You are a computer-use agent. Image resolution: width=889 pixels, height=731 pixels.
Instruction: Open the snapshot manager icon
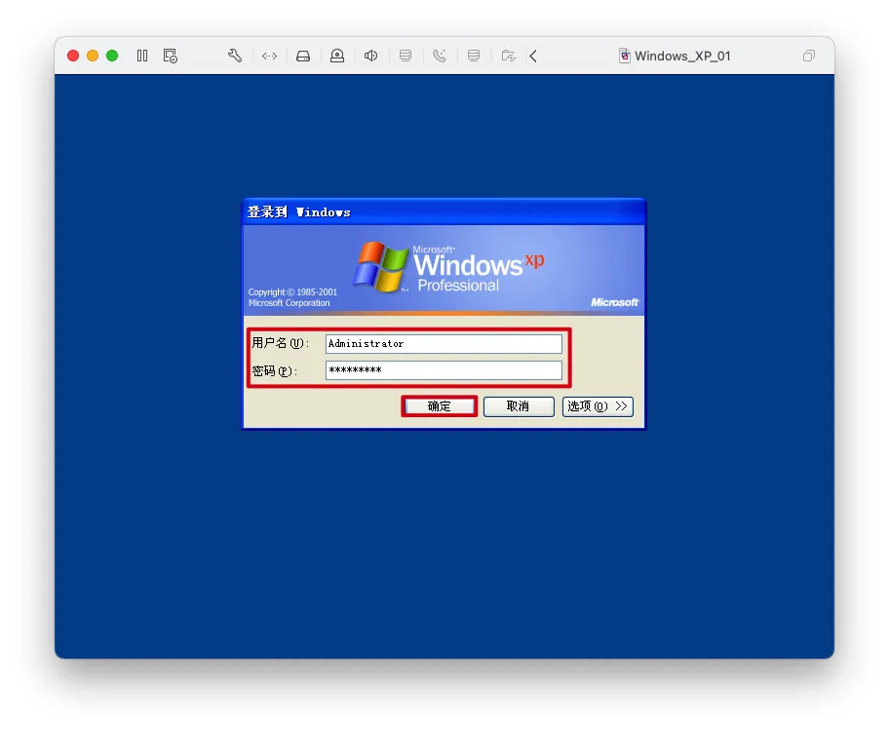click(x=170, y=56)
